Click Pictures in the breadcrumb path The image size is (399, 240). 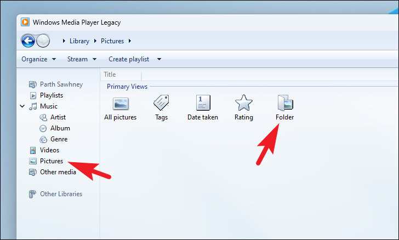(112, 41)
